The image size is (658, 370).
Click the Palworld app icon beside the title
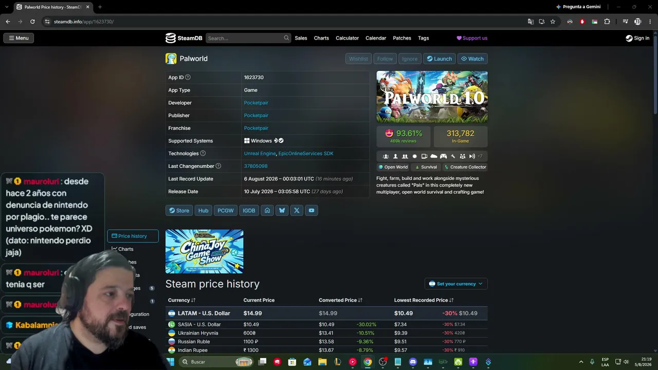(x=171, y=59)
